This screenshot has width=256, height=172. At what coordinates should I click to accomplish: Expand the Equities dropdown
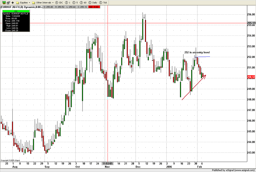point(23,2)
